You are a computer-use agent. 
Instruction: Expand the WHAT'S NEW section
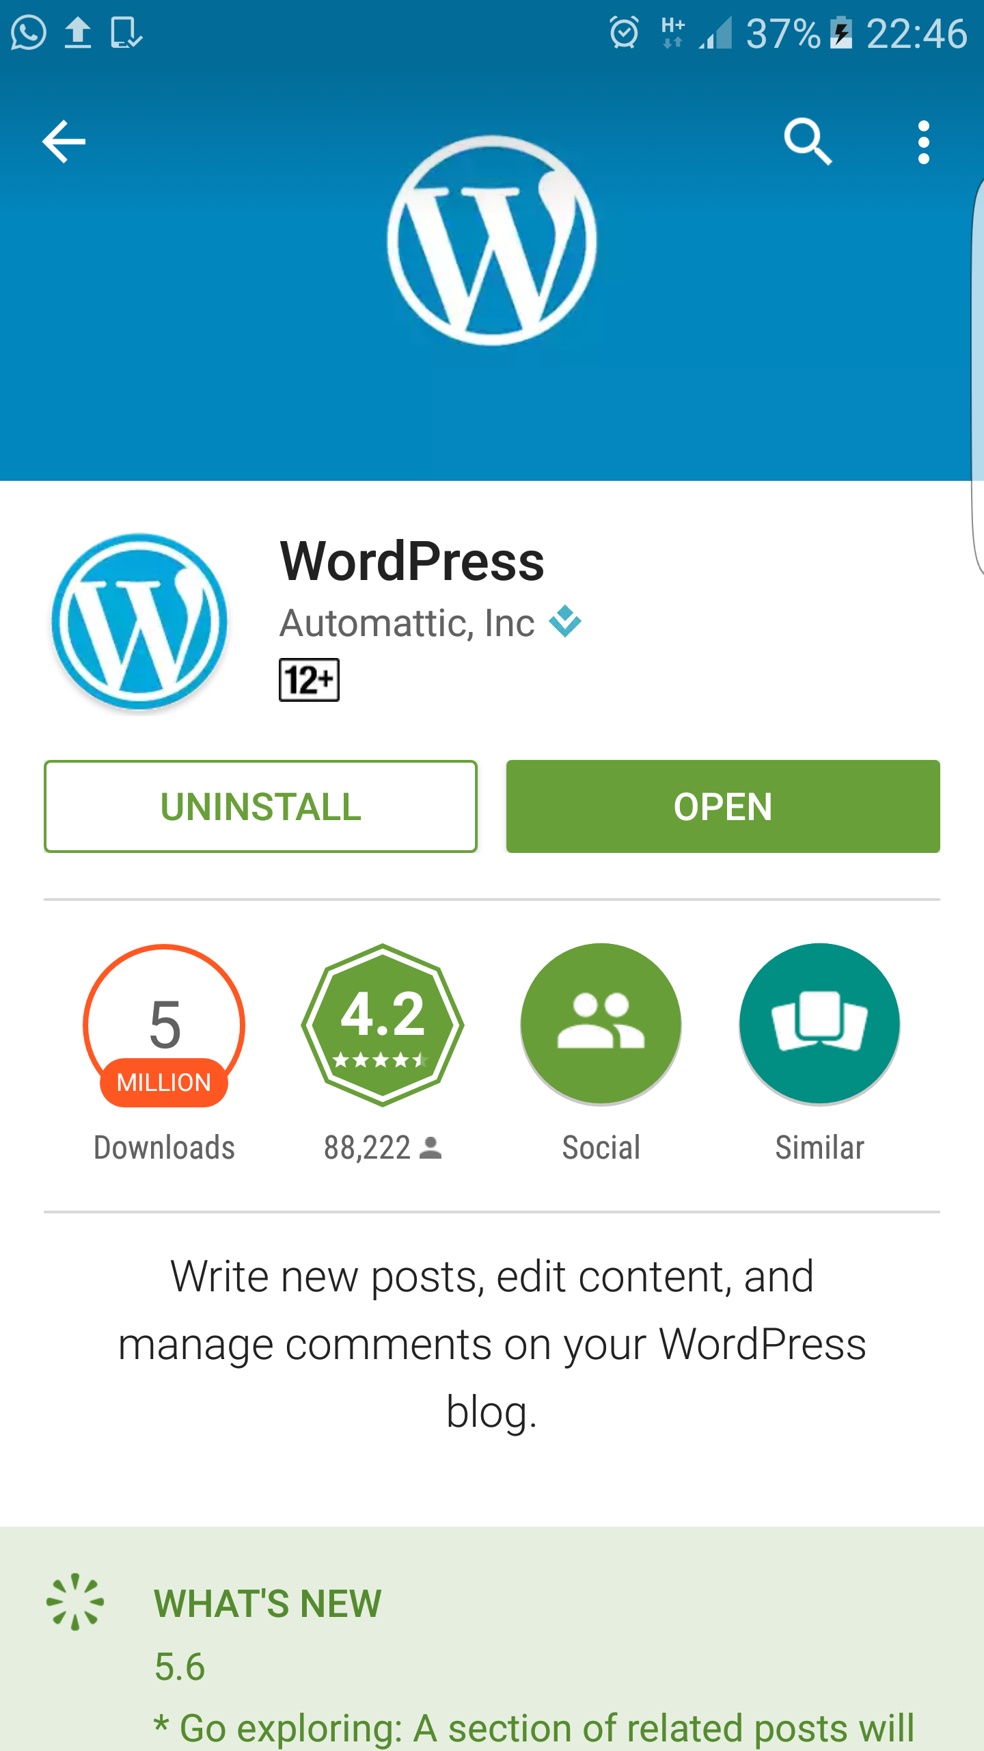(492, 1639)
